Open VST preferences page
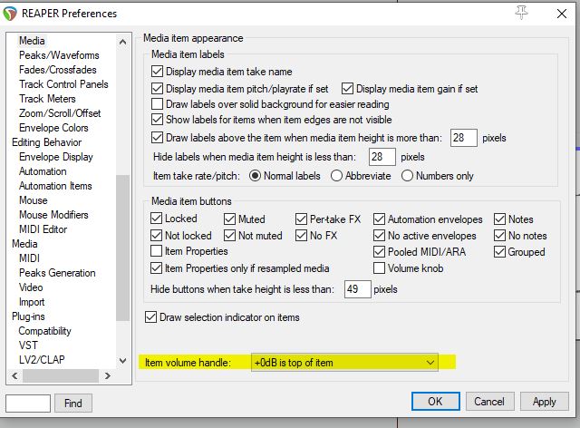The image size is (580, 428). pos(28,345)
